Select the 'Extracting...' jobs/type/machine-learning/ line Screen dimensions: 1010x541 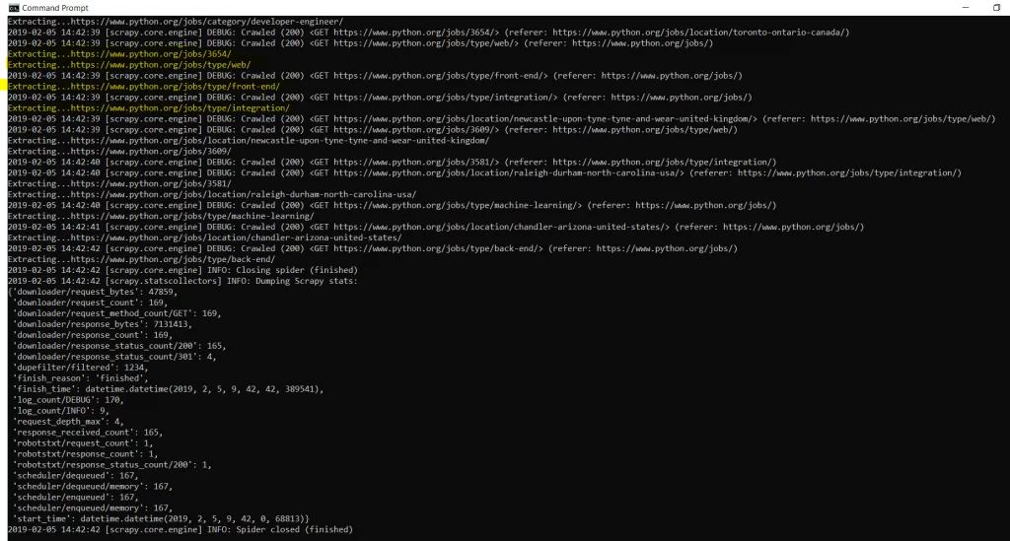[161, 216]
